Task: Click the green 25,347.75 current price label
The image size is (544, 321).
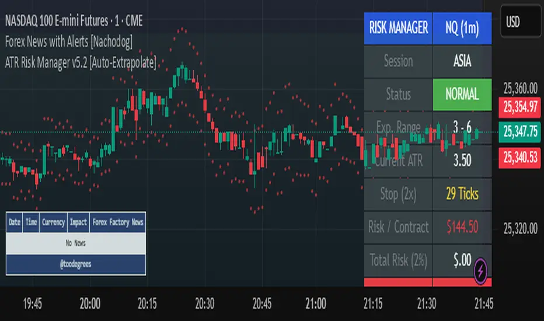Action: [521, 132]
